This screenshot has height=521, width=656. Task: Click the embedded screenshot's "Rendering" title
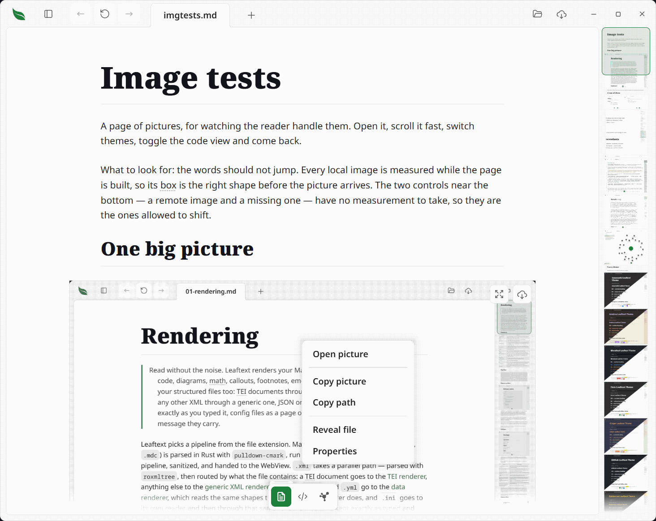pos(200,336)
